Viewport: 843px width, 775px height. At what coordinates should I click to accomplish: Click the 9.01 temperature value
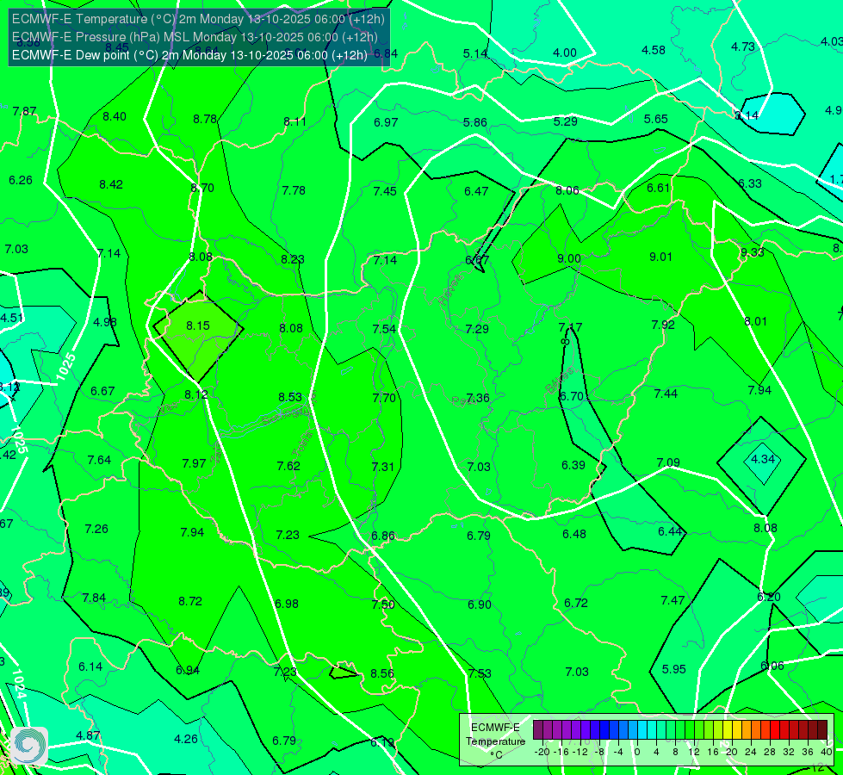(660, 257)
